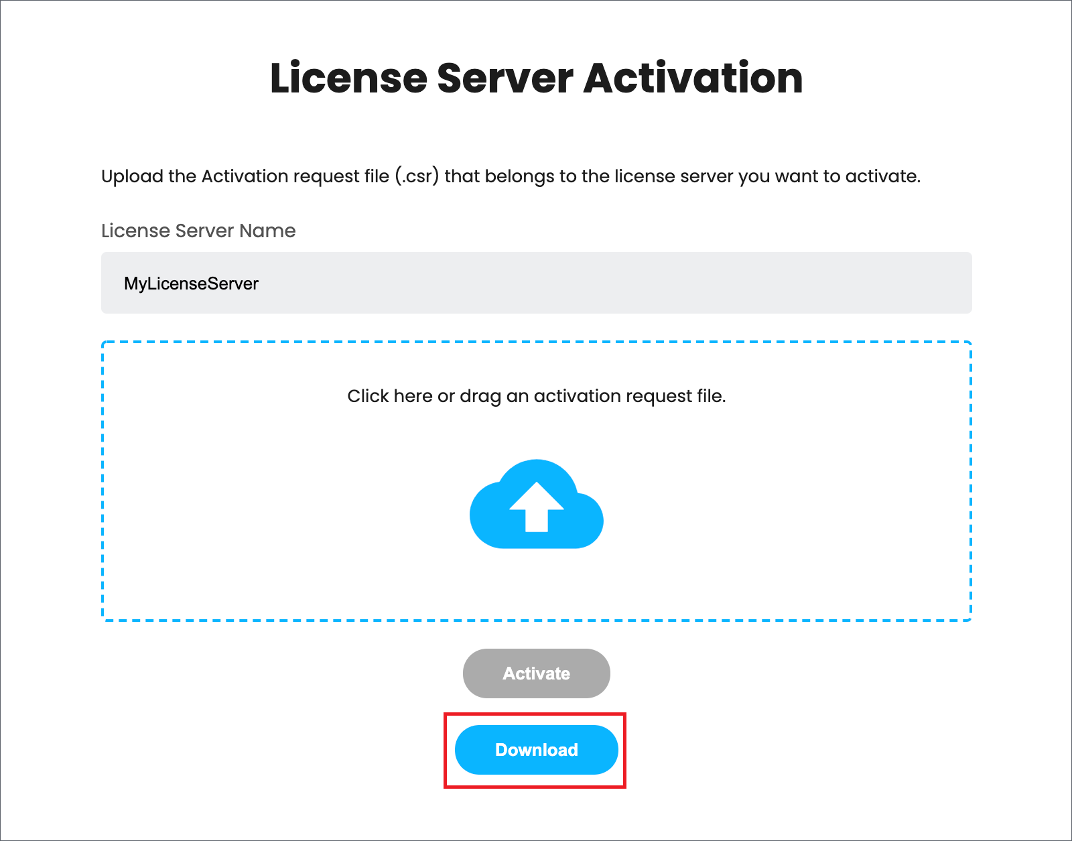Viewport: 1072px width, 841px height.
Task: Click the License Server Name label
Action: point(197,231)
